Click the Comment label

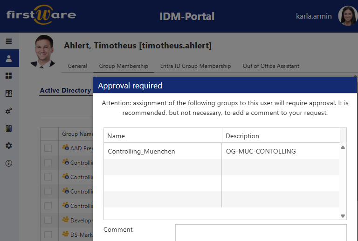(x=118, y=229)
